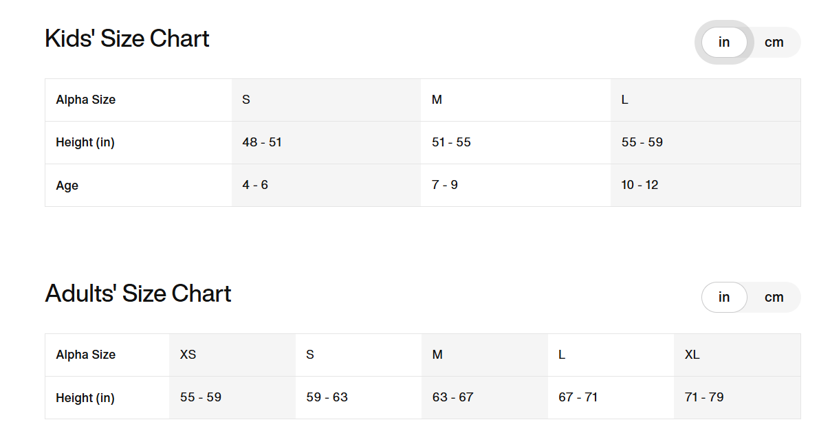Select the kids' size M column header
Viewport: 819px width, 444px height.
pyautogui.click(x=516, y=100)
